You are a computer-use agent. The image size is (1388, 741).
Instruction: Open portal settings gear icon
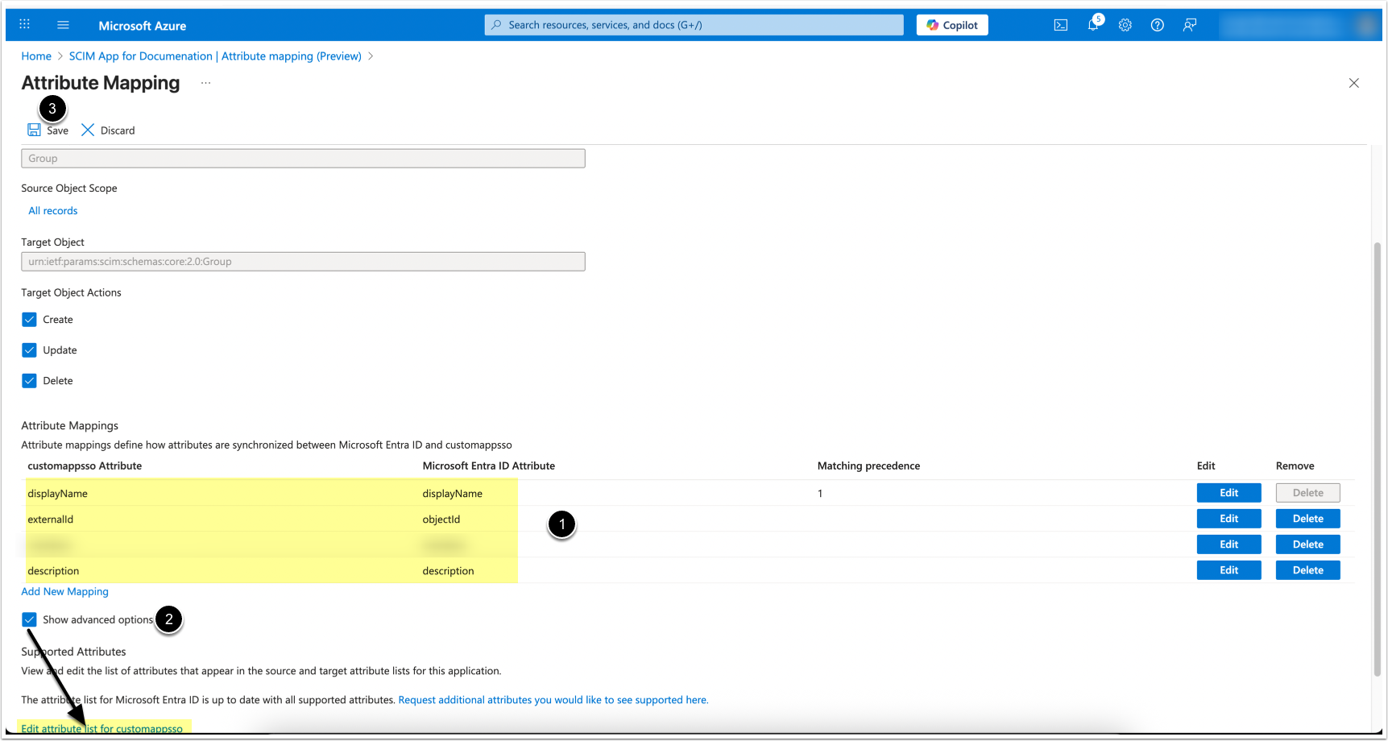click(x=1125, y=25)
